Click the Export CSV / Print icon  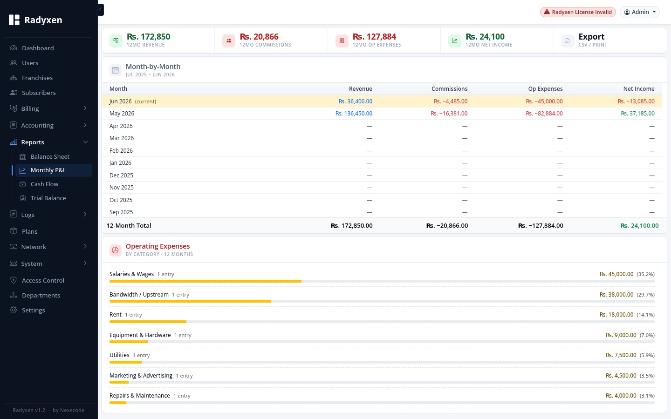coord(568,41)
